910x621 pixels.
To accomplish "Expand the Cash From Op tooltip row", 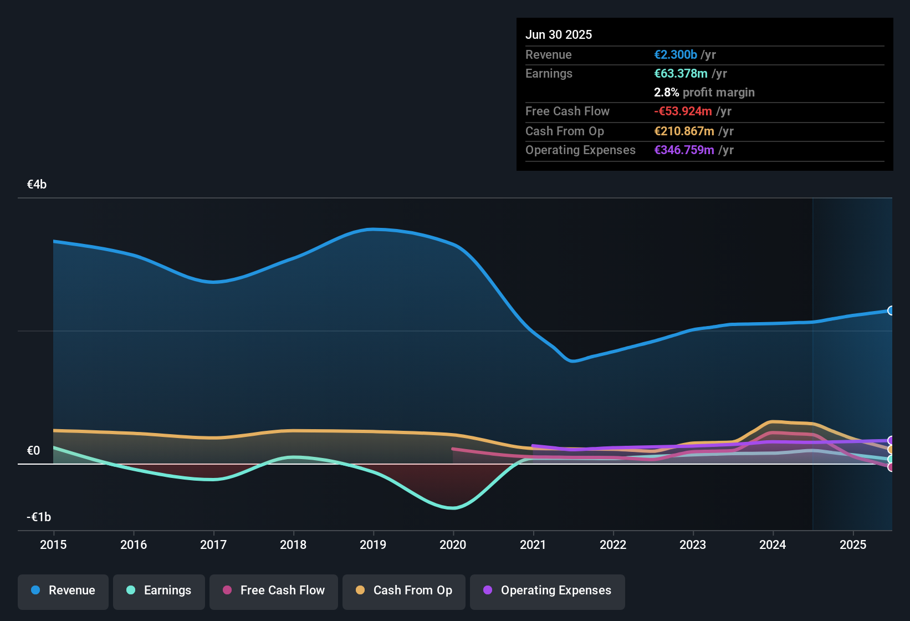I will [x=629, y=131].
